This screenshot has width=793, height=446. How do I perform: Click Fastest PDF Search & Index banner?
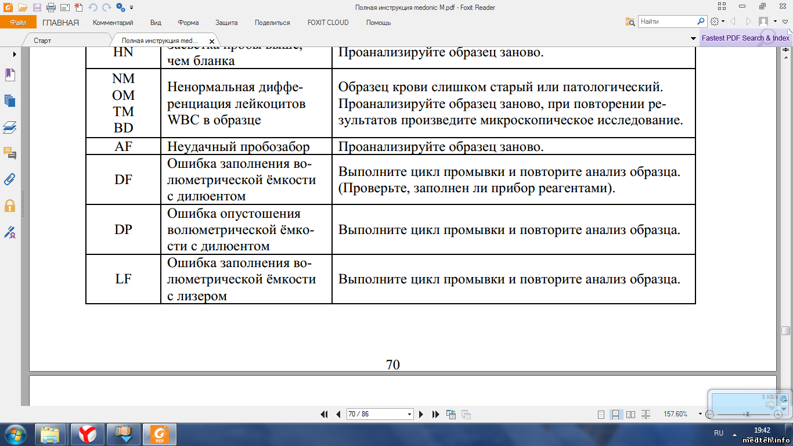point(745,38)
